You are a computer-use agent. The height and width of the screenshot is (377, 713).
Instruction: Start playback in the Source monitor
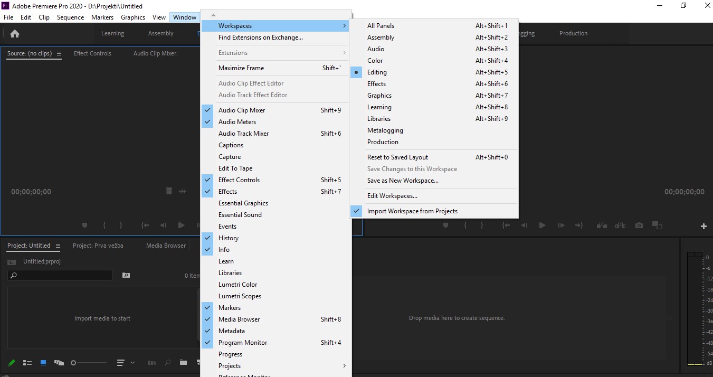click(x=182, y=225)
